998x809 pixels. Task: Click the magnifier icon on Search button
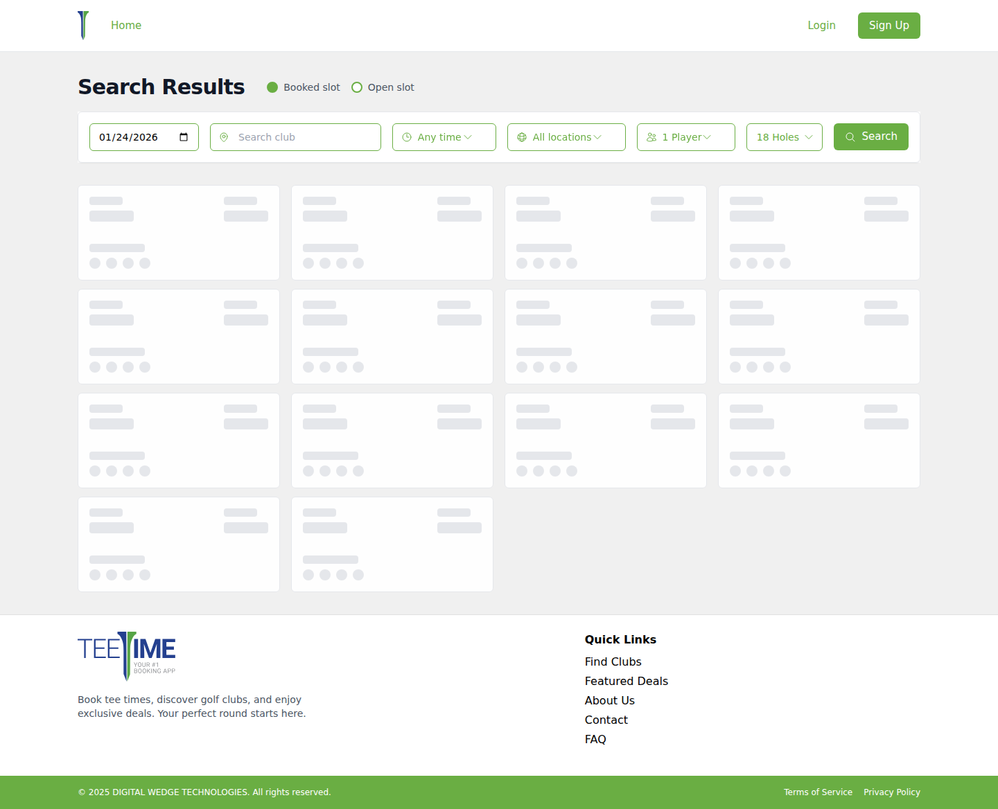(x=850, y=137)
